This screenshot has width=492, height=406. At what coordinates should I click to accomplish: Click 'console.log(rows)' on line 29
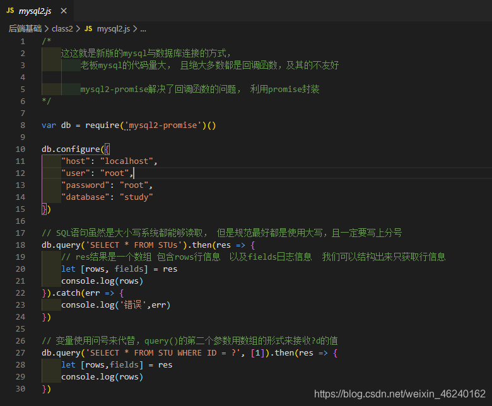point(102,377)
